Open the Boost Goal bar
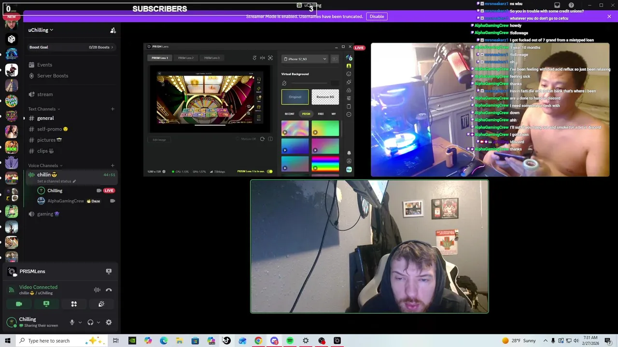The width and height of the screenshot is (618, 347). (x=71, y=47)
